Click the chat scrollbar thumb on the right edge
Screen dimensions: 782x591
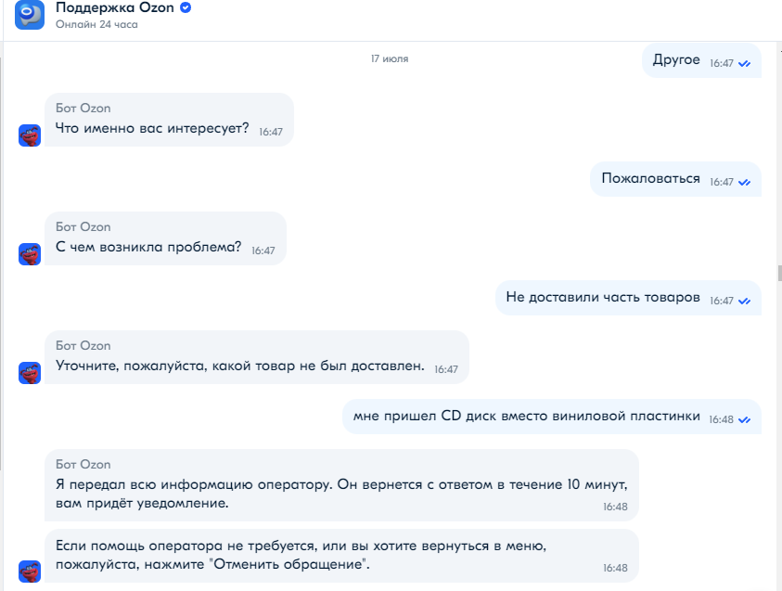point(779,274)
